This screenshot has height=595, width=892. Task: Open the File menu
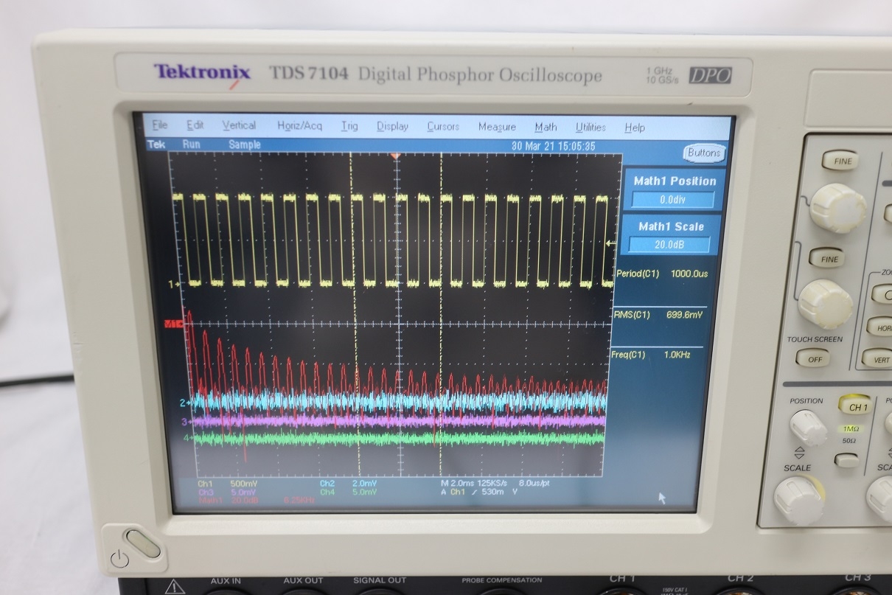pos(159,125)
